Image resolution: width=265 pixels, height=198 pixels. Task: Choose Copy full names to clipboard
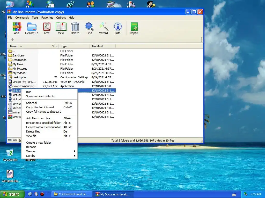point(49,112)
